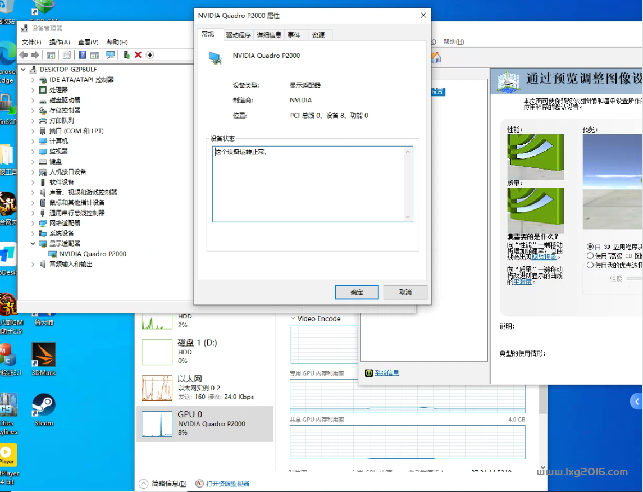Click the 3DMark desktop icon
The height and width of the screenshot is (492, 643).
(43, 359)
